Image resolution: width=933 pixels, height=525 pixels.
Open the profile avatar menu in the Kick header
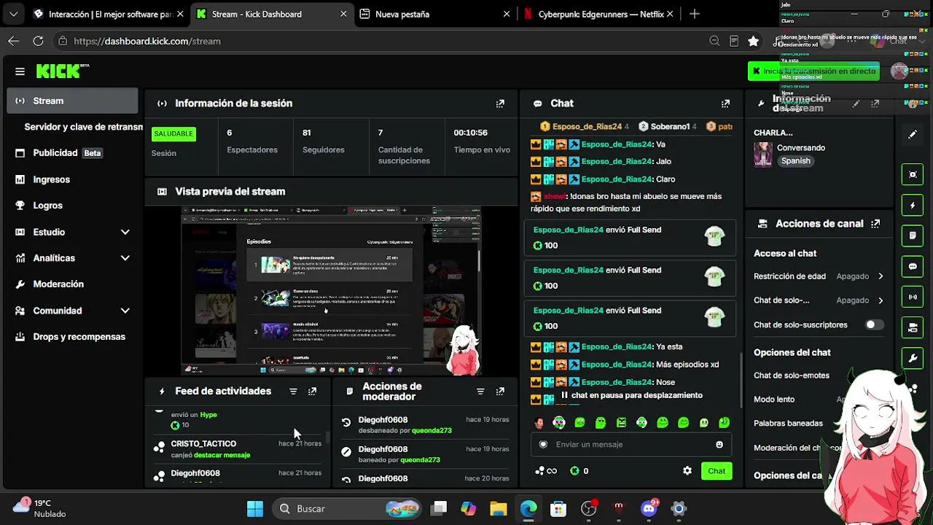[x=899, y=71]
